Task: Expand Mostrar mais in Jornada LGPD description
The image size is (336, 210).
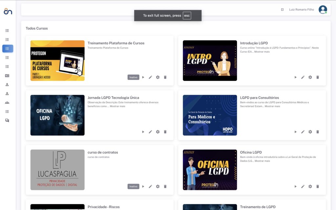Action: (117, 106)
